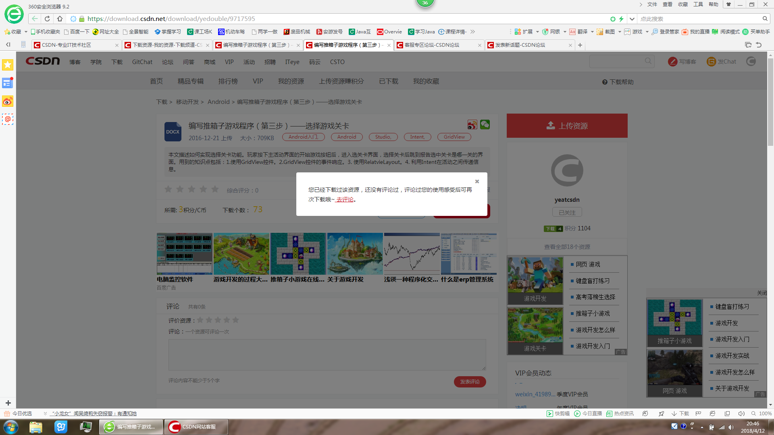This screenshot has width=774, height=435.
Task: Click the page vertical scrollbar
Action: 770,101
